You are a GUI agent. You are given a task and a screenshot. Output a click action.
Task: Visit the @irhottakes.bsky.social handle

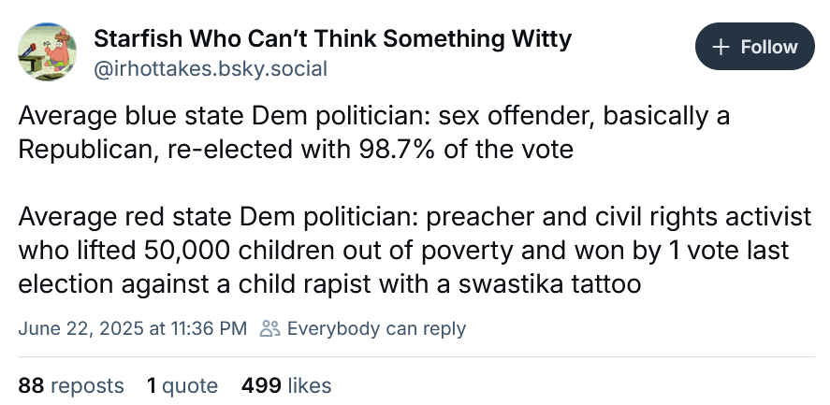211,69
